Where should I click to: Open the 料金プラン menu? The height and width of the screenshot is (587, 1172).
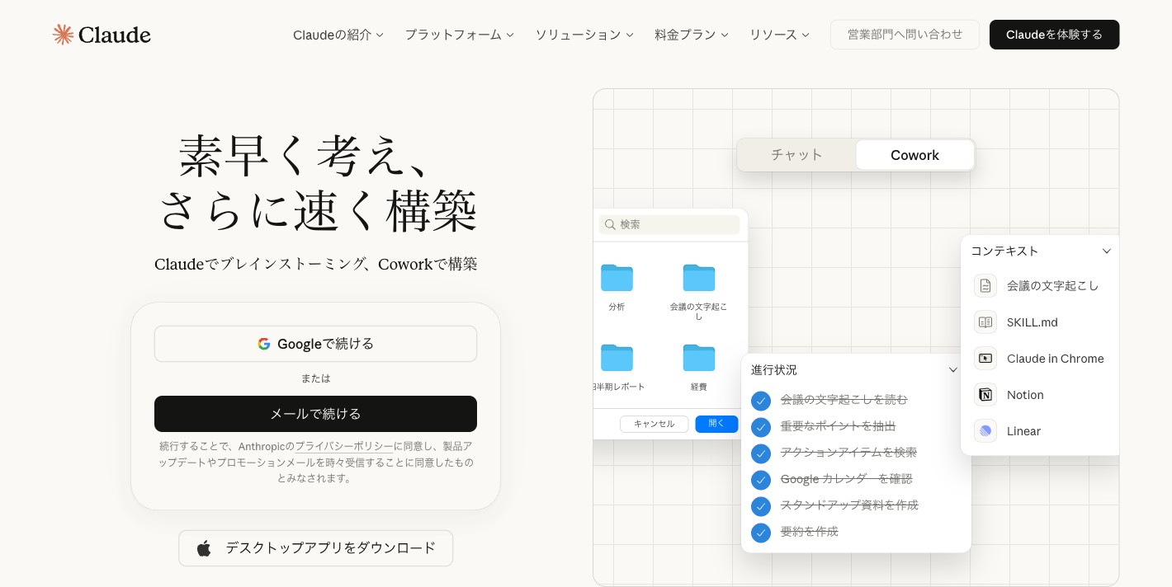(691, 35)
